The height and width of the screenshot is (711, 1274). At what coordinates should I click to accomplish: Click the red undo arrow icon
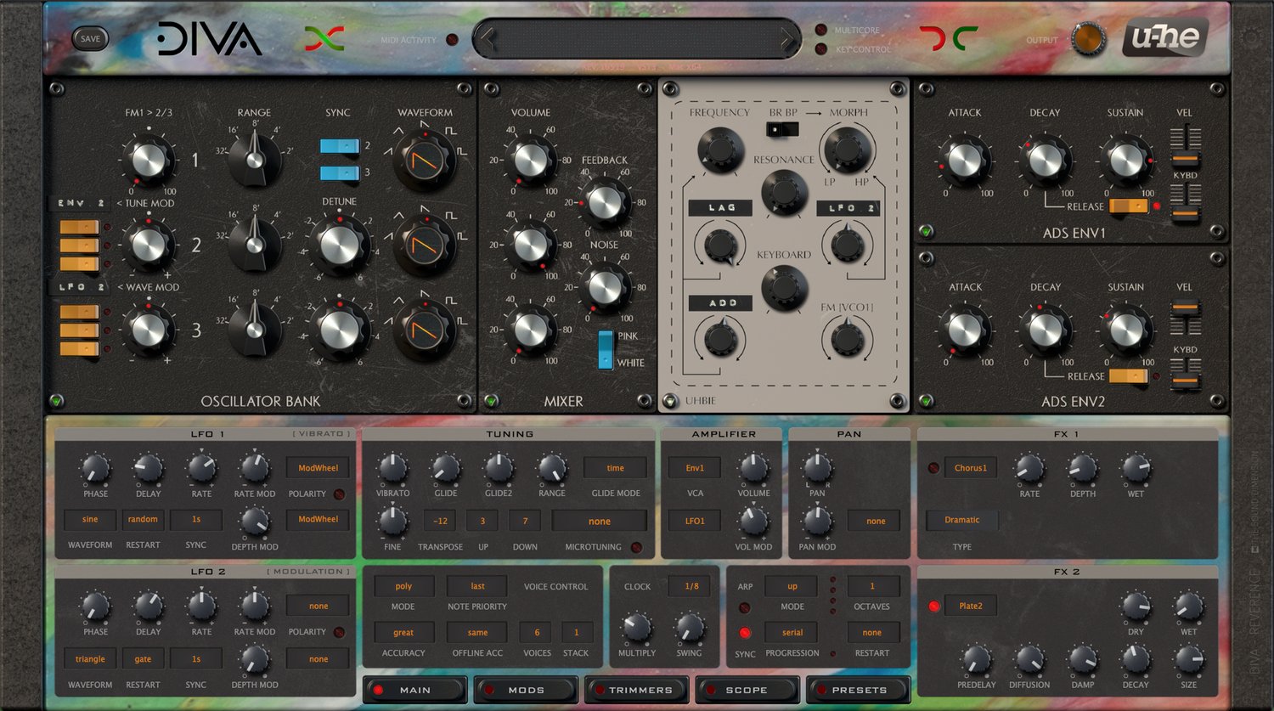(933, 39)
